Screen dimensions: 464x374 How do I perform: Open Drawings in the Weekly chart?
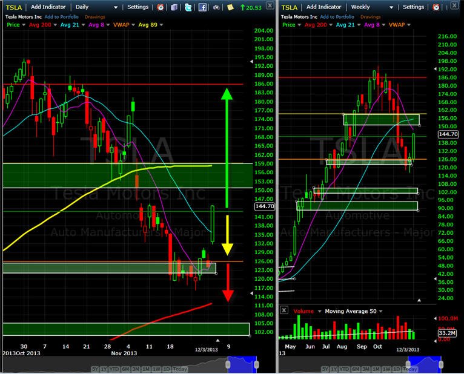point(371,17)
